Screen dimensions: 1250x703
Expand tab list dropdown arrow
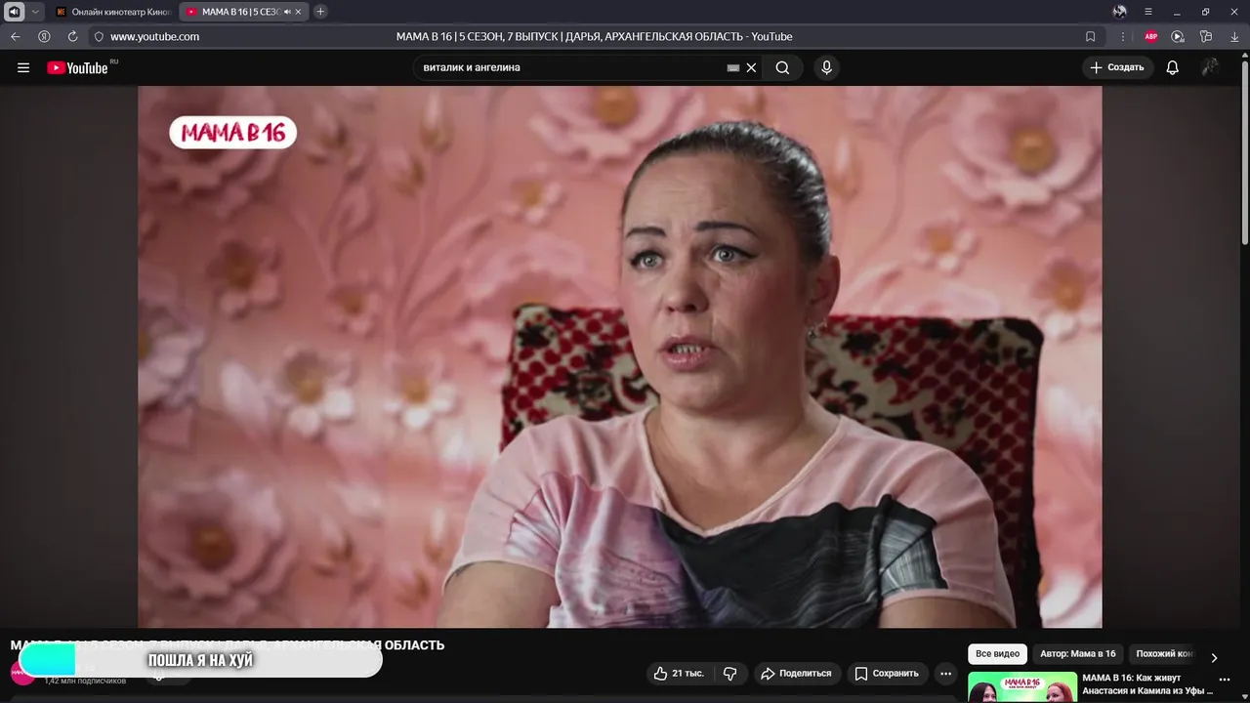[35, 12]
